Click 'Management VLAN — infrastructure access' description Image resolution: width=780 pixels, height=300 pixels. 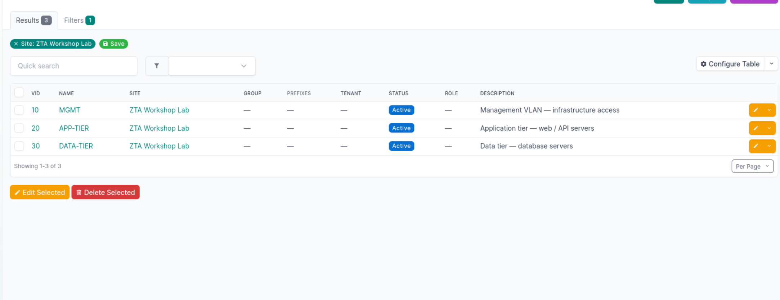click(550, 110)
